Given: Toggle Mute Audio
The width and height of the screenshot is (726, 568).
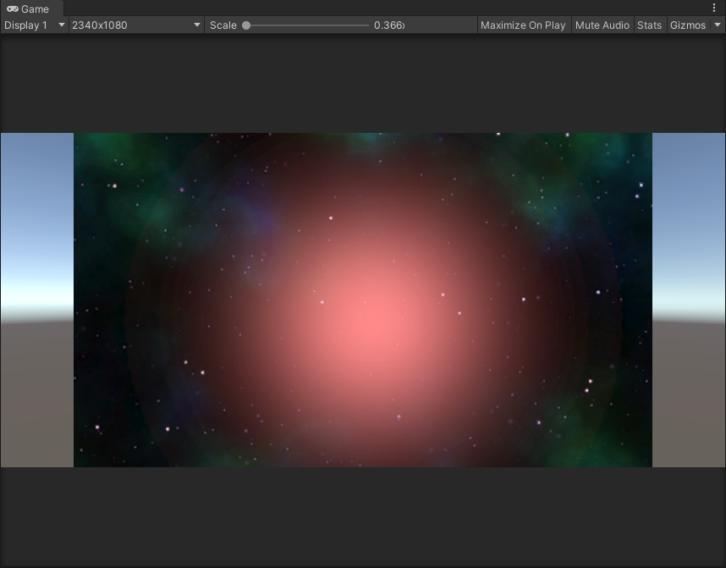Looking at the screenshot, I should coord(602,25).
